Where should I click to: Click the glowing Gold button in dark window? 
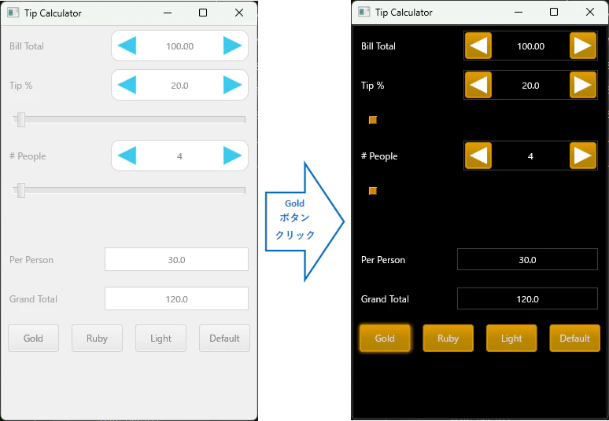click(385, 338)
